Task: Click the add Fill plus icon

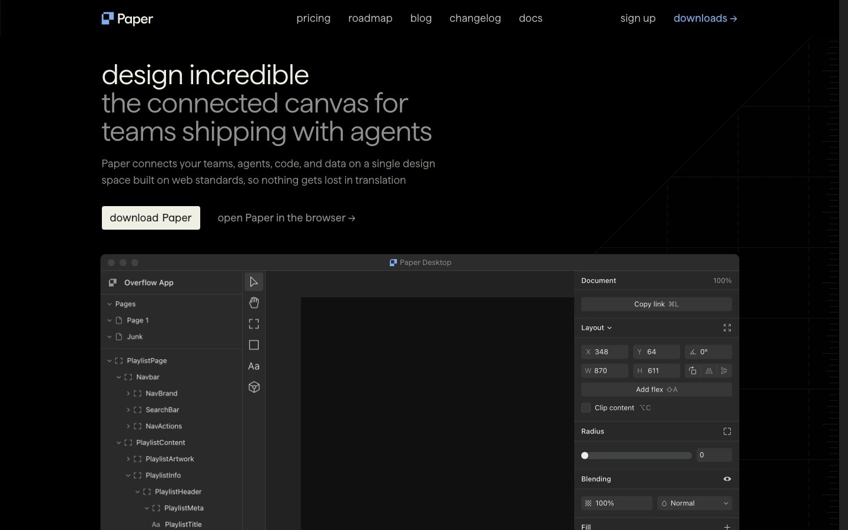Action: tap(727, 526)
